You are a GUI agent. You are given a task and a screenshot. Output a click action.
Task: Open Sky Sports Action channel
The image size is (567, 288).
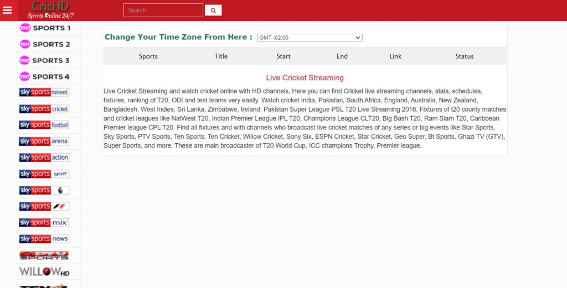pos(44,158)
